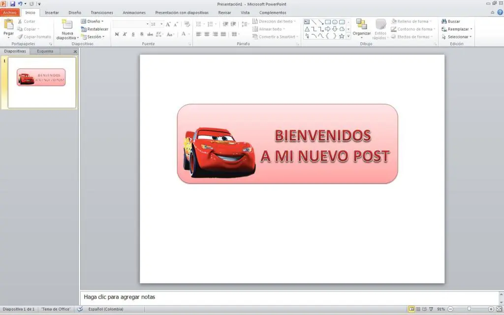The image size is (504, 315).
Task: Click the Organizar arrange icon
Action: point(362,24)
